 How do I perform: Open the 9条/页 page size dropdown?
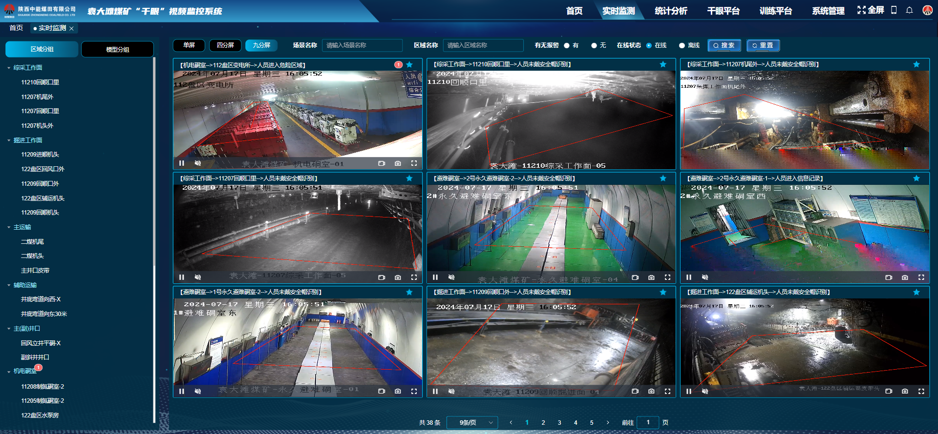(472, 422)
